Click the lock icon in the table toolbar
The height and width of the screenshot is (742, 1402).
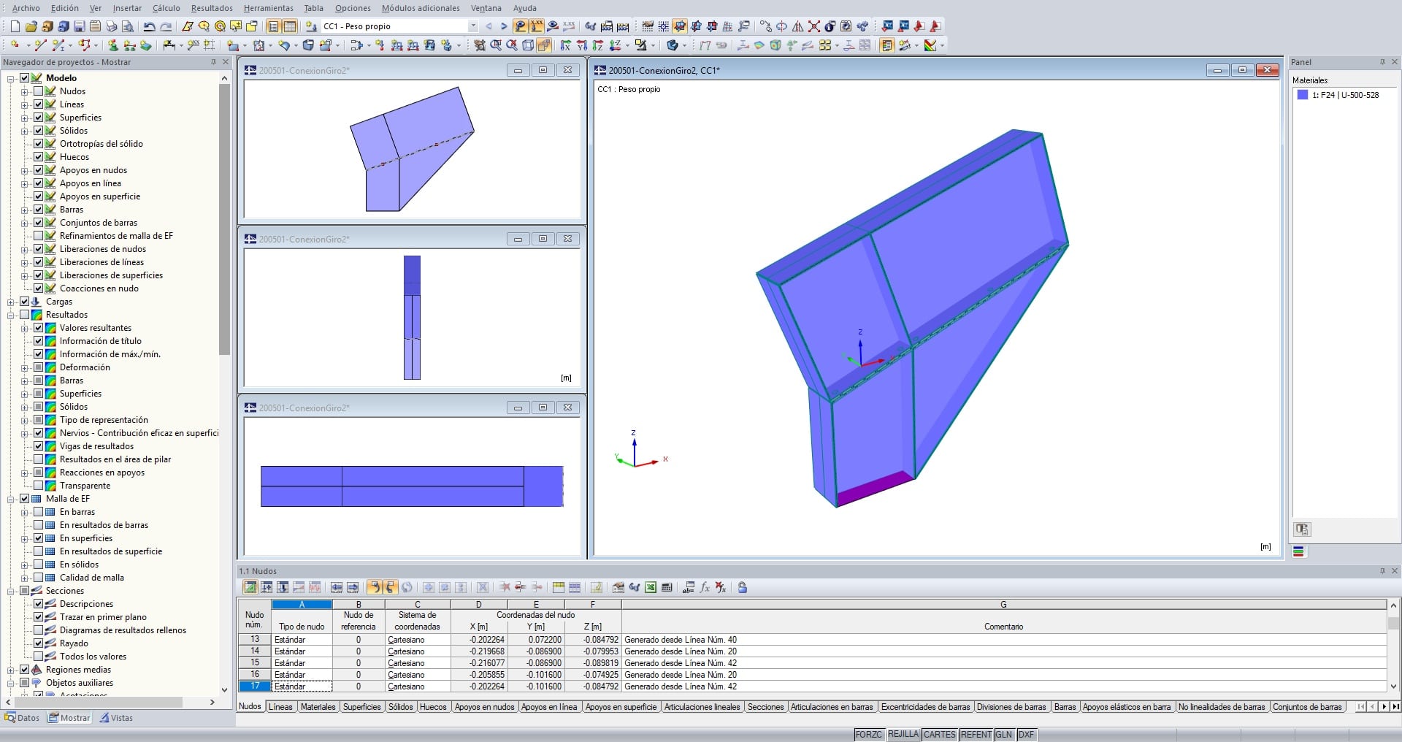point(742,587)
